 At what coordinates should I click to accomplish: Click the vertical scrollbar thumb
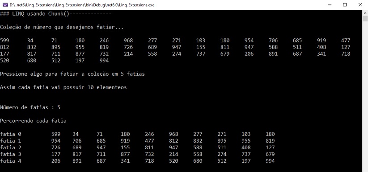365,19
